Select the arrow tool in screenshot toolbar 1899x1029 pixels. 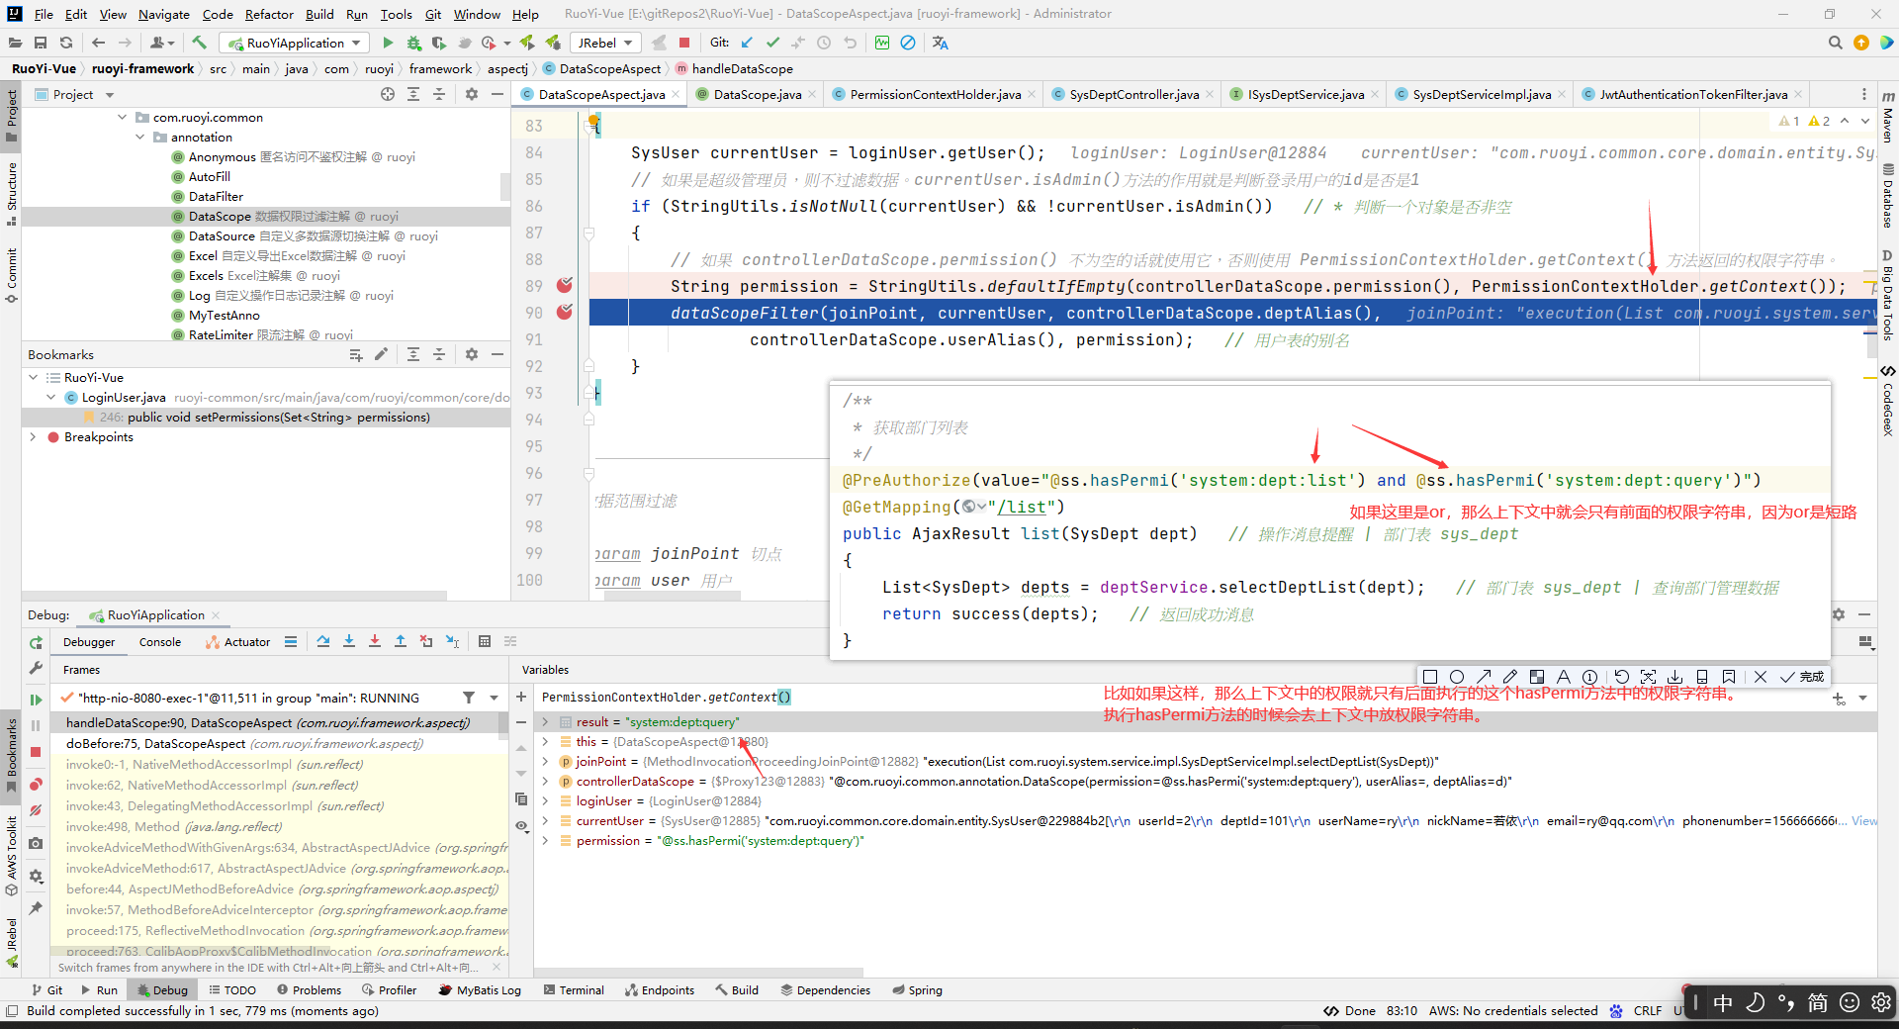tap(1484, 677)
